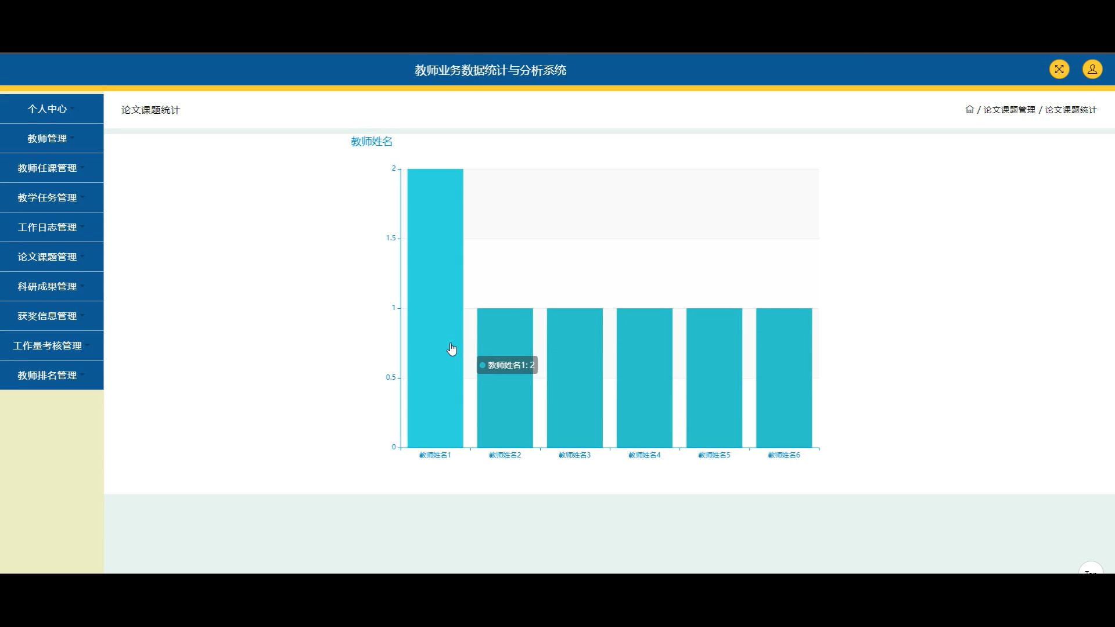
Task: Click the fullscreen toggle icon in header
Action: 1059,70
